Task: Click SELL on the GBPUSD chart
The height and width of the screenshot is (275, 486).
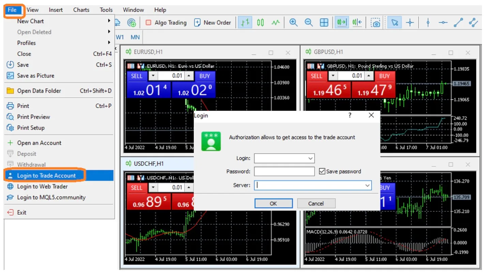Action: point(317,76)
